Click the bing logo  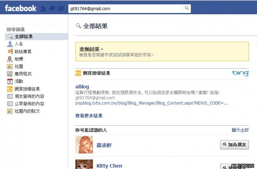[x=241, y=73]
